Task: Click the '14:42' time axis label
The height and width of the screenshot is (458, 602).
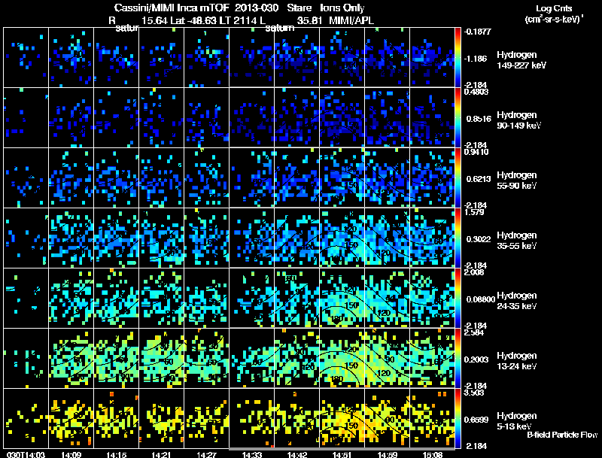Action: (296, 454)
